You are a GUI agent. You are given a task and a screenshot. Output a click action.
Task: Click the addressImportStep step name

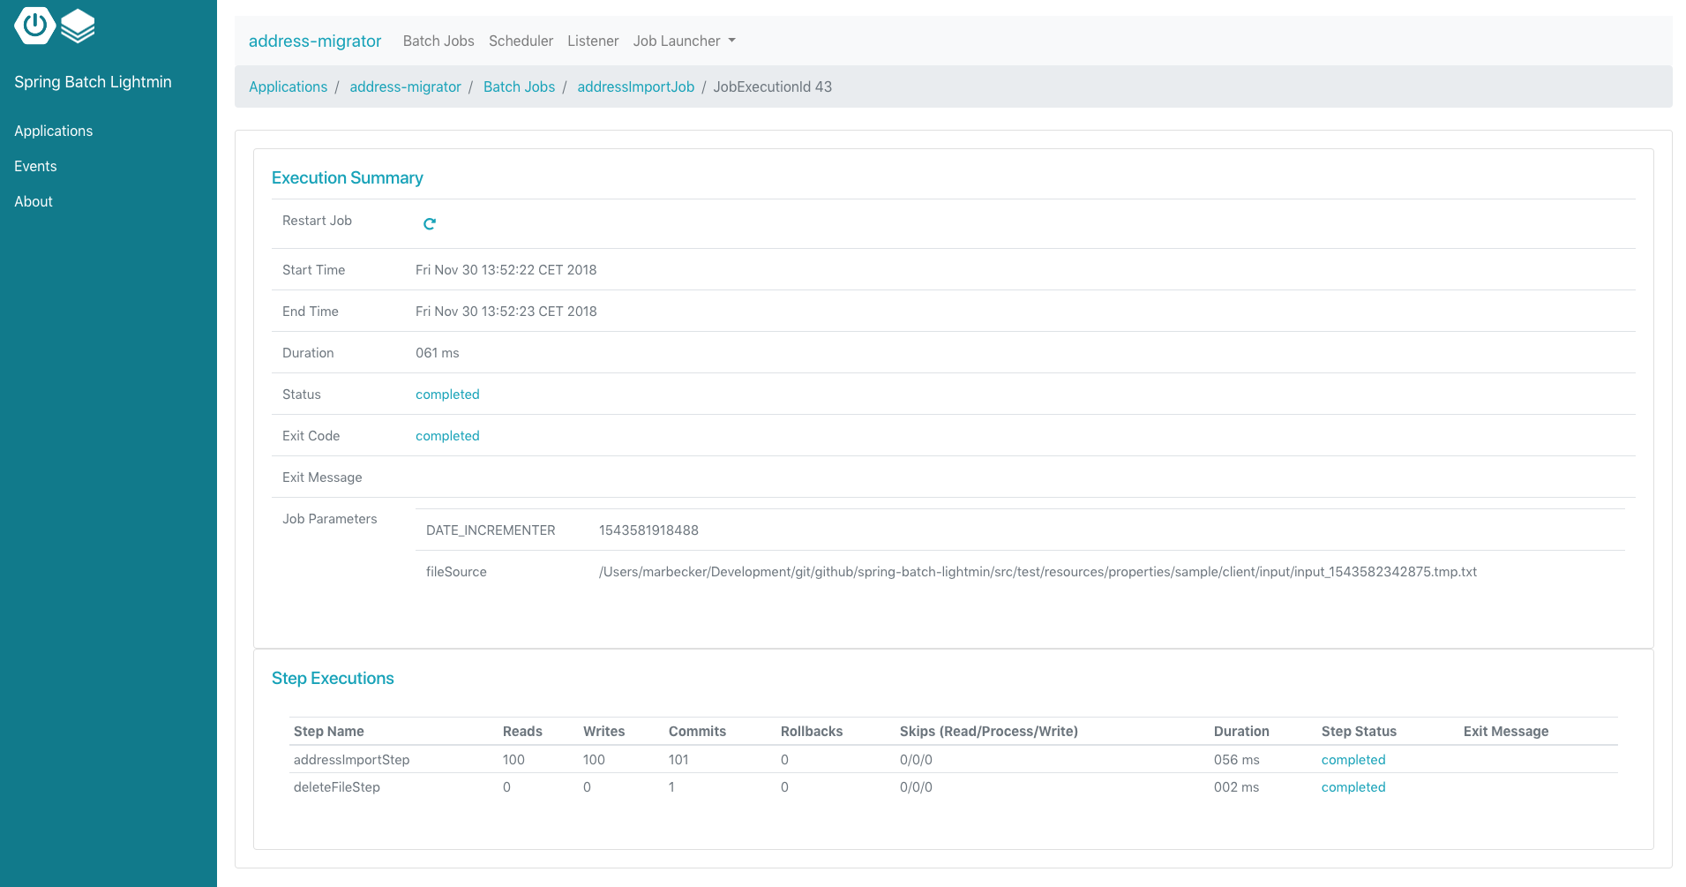351,760
